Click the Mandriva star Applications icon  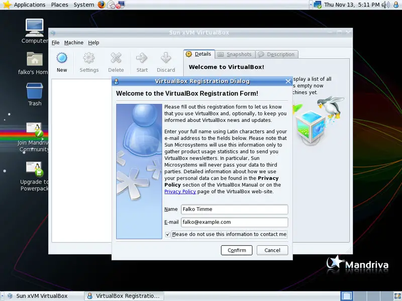(7, 5)
